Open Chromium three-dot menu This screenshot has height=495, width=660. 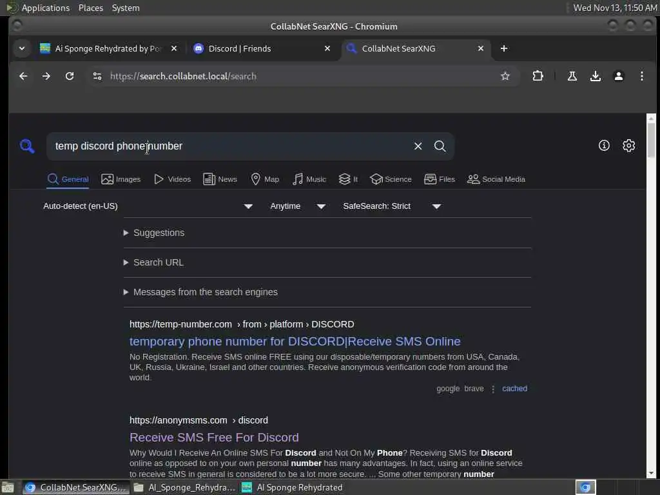click(641, 76)
